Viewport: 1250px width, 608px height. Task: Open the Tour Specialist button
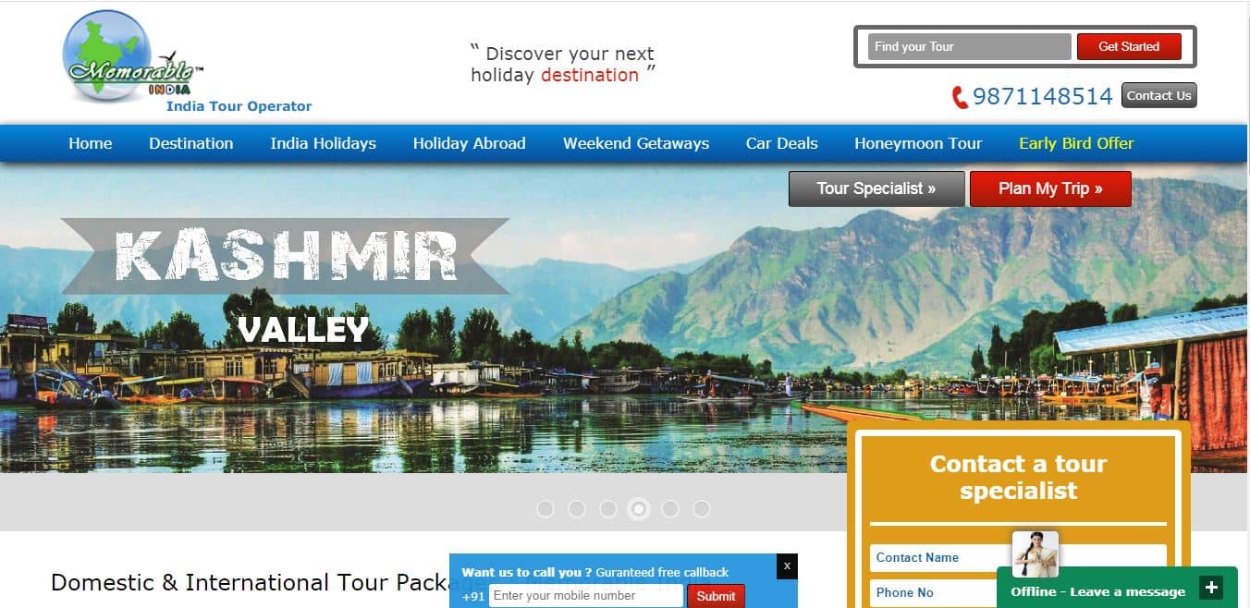[876, 188]
